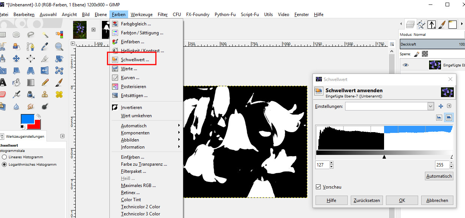
Task: Select the Ellipse Select tool
Action: click(x=16, y=35)
